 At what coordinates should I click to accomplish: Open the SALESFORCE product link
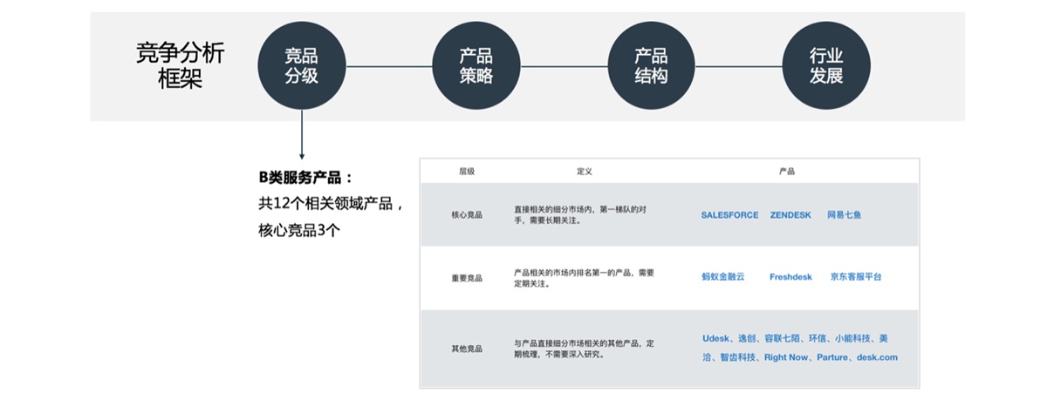point(729,214)
